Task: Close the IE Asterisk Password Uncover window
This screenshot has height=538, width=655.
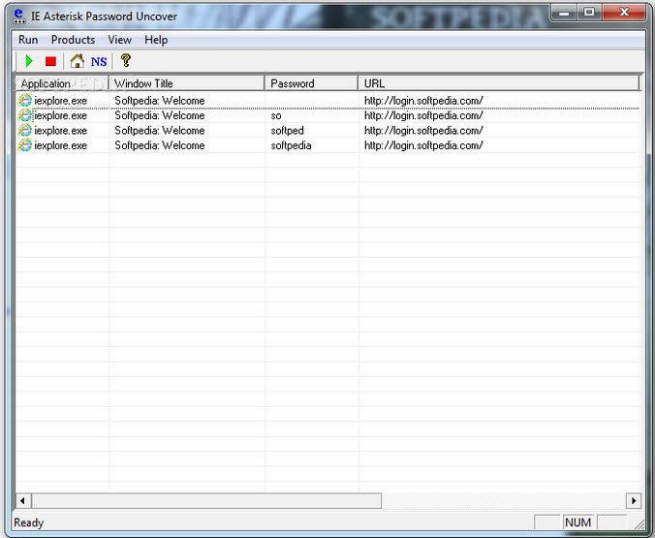Action: click(x=624, y=13)
